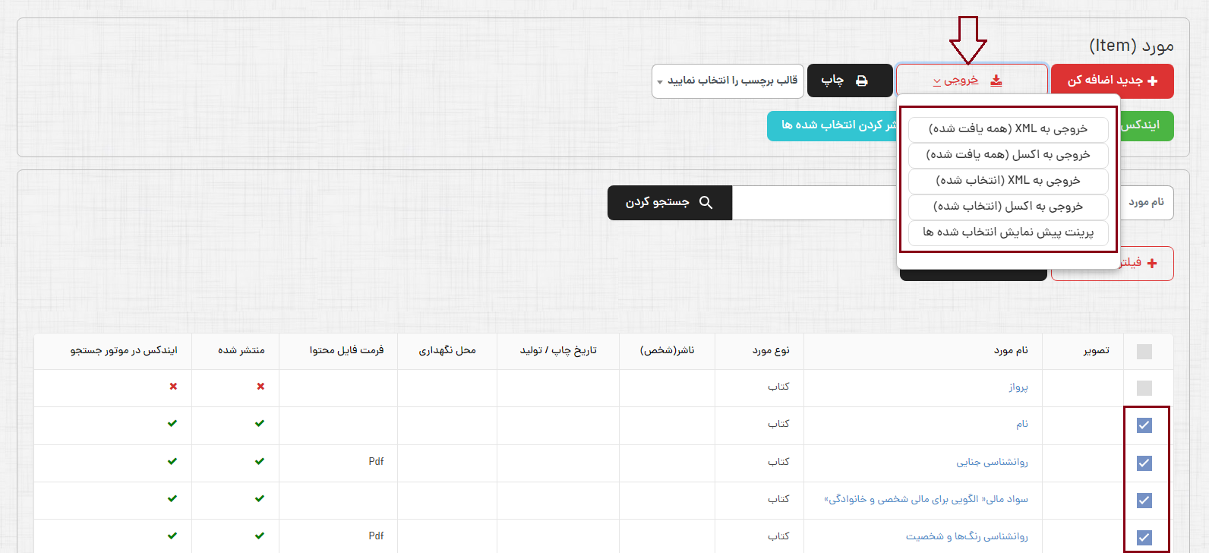Click into the search text input field

pyautogui.click(x=814, y=203)
